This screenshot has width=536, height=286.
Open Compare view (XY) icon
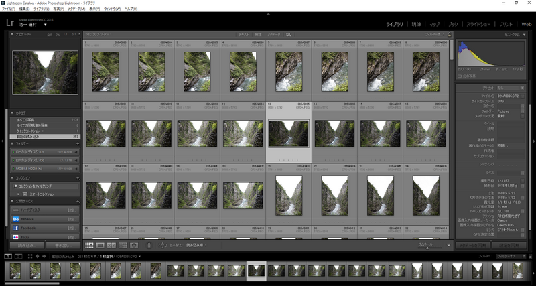pos(111,245)
